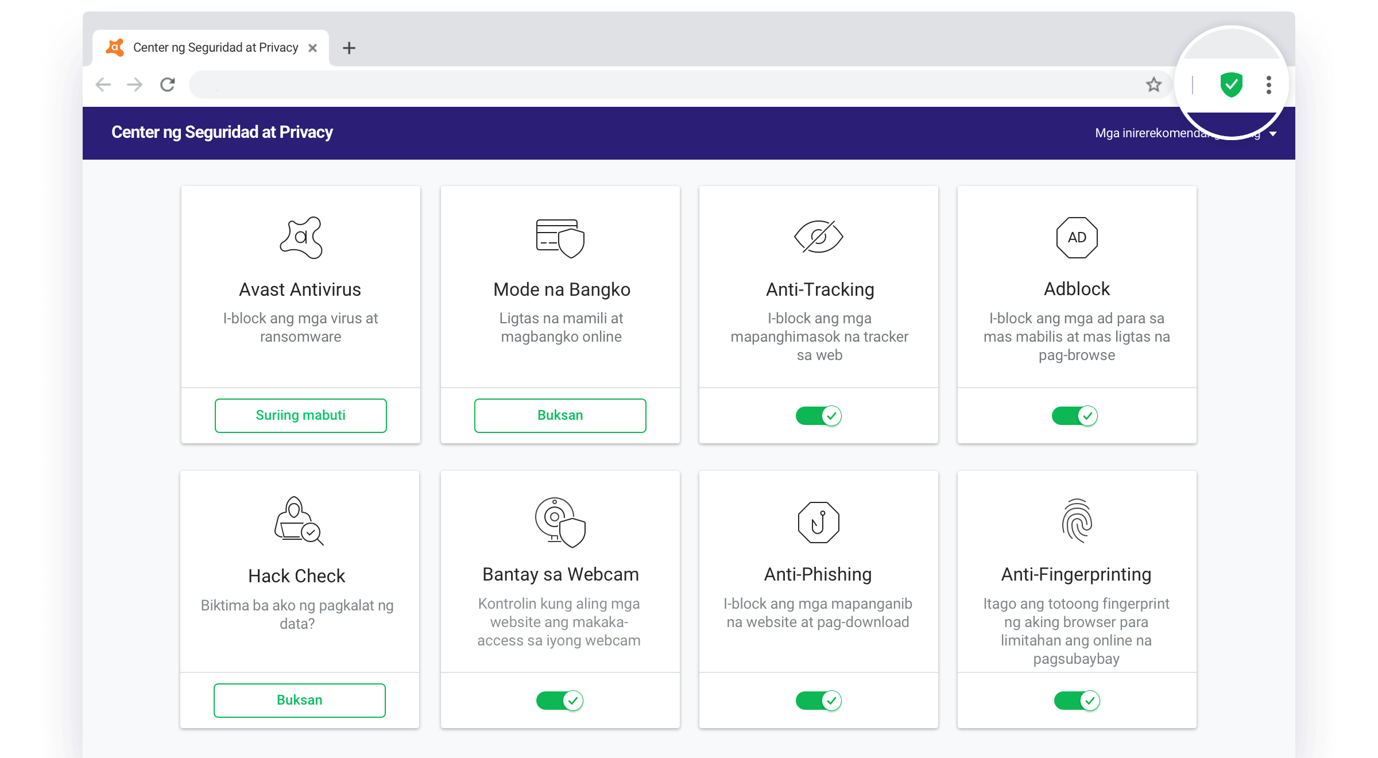Screen dimensions: 1378x758
Task: Open a new tab with plus button
Action: click(349, 48)
